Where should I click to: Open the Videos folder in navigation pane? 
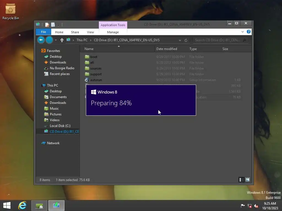point(55,120)
